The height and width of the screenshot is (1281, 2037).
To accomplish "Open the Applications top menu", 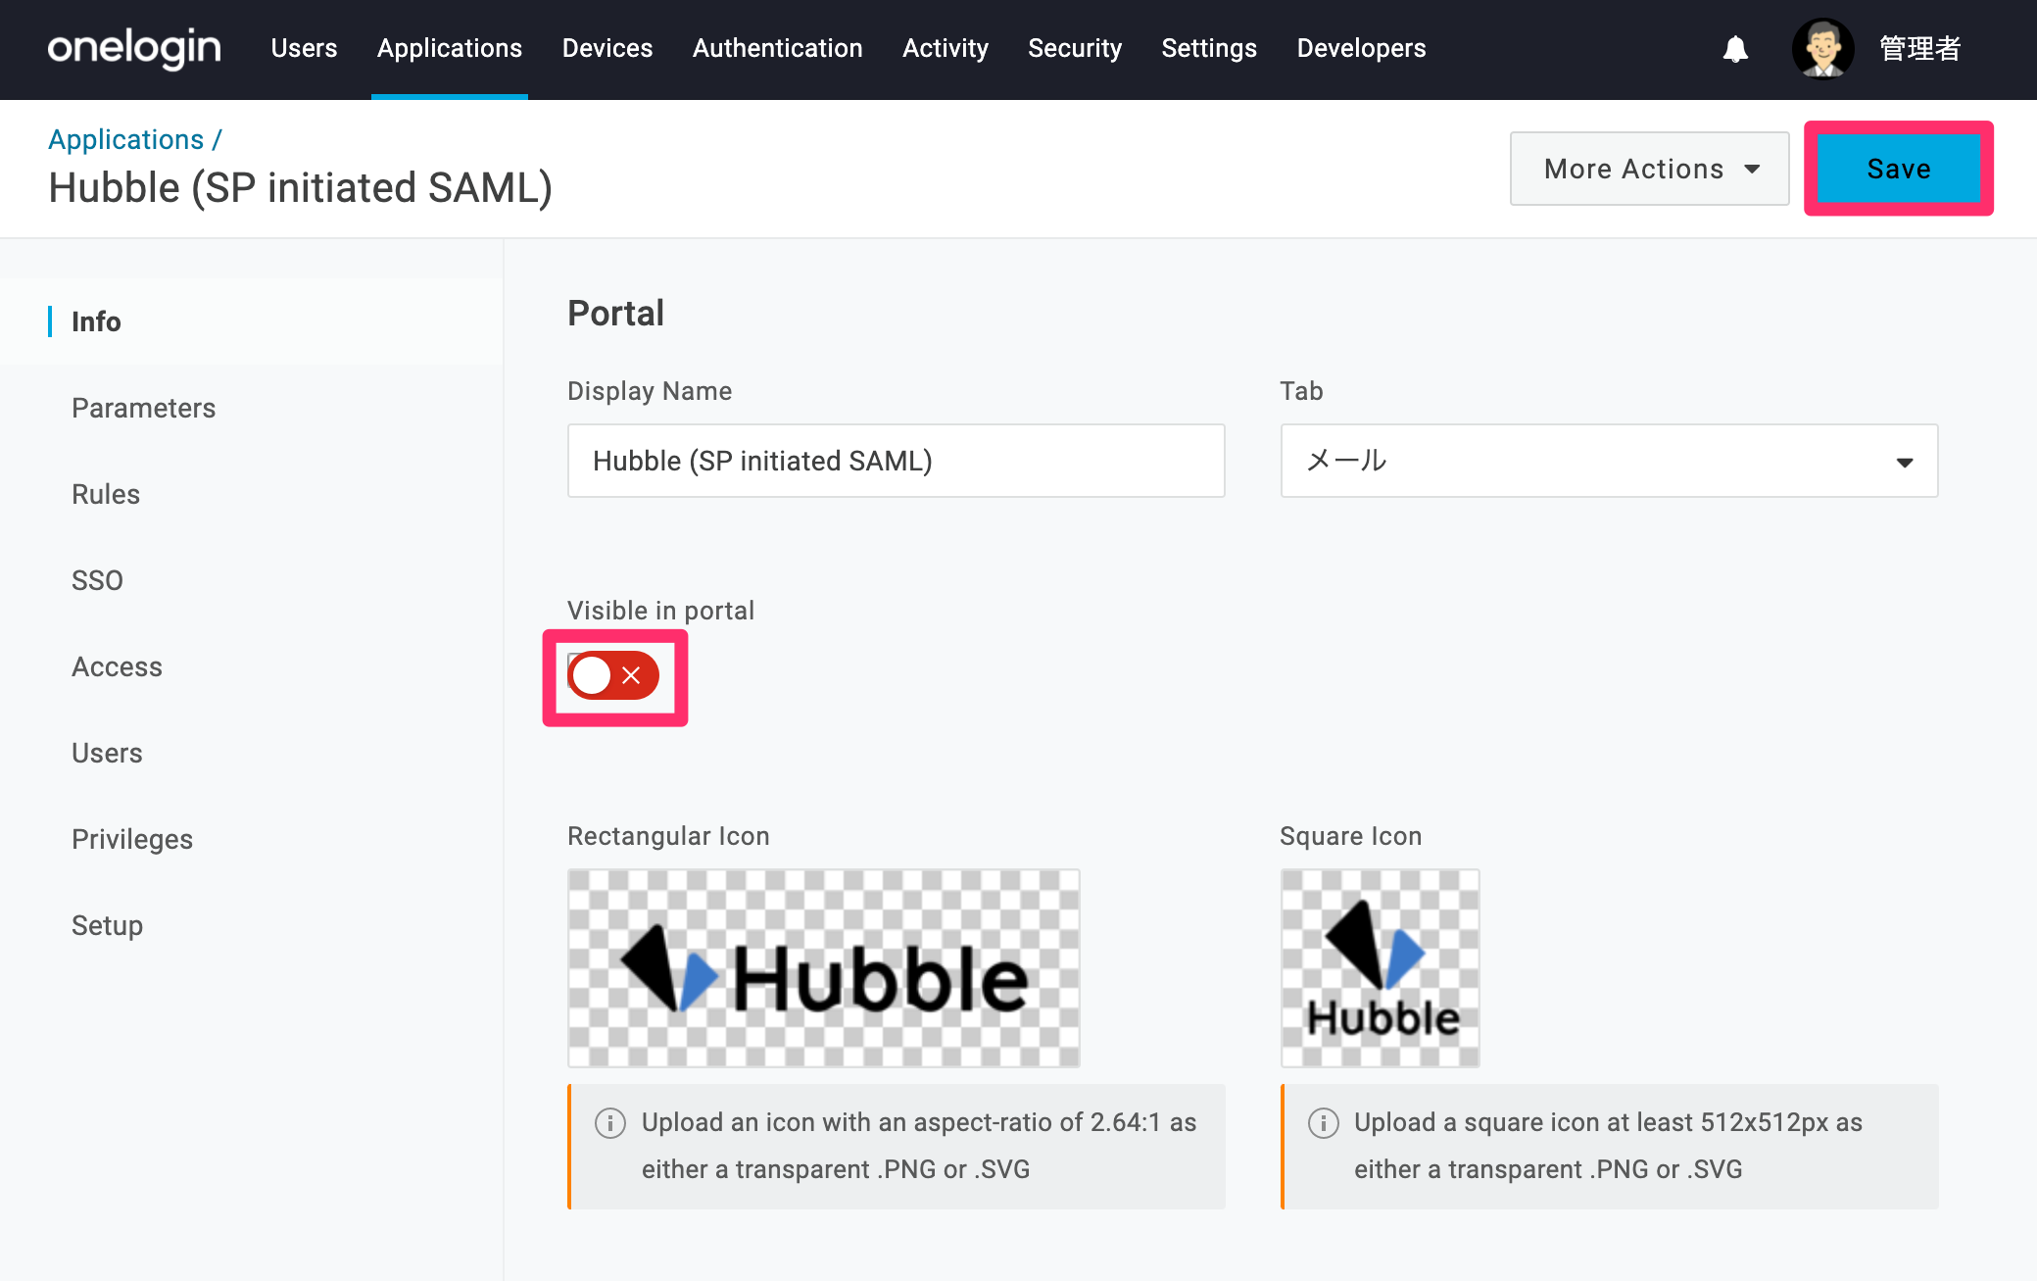I will (x=450, y=48).
